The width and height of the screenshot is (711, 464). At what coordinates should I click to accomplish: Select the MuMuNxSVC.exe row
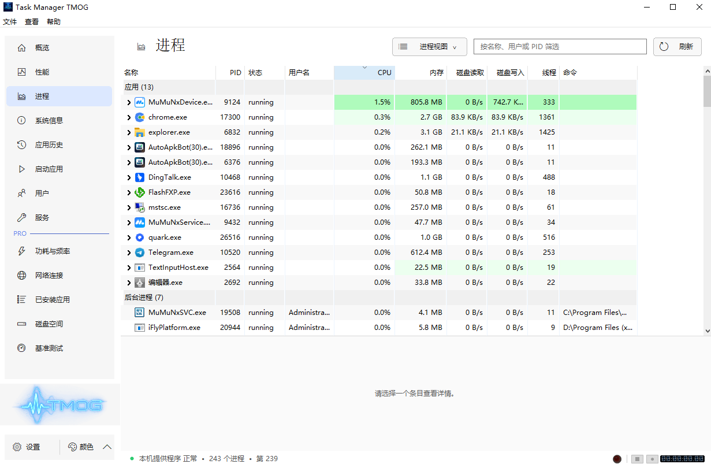pos(379,313)
